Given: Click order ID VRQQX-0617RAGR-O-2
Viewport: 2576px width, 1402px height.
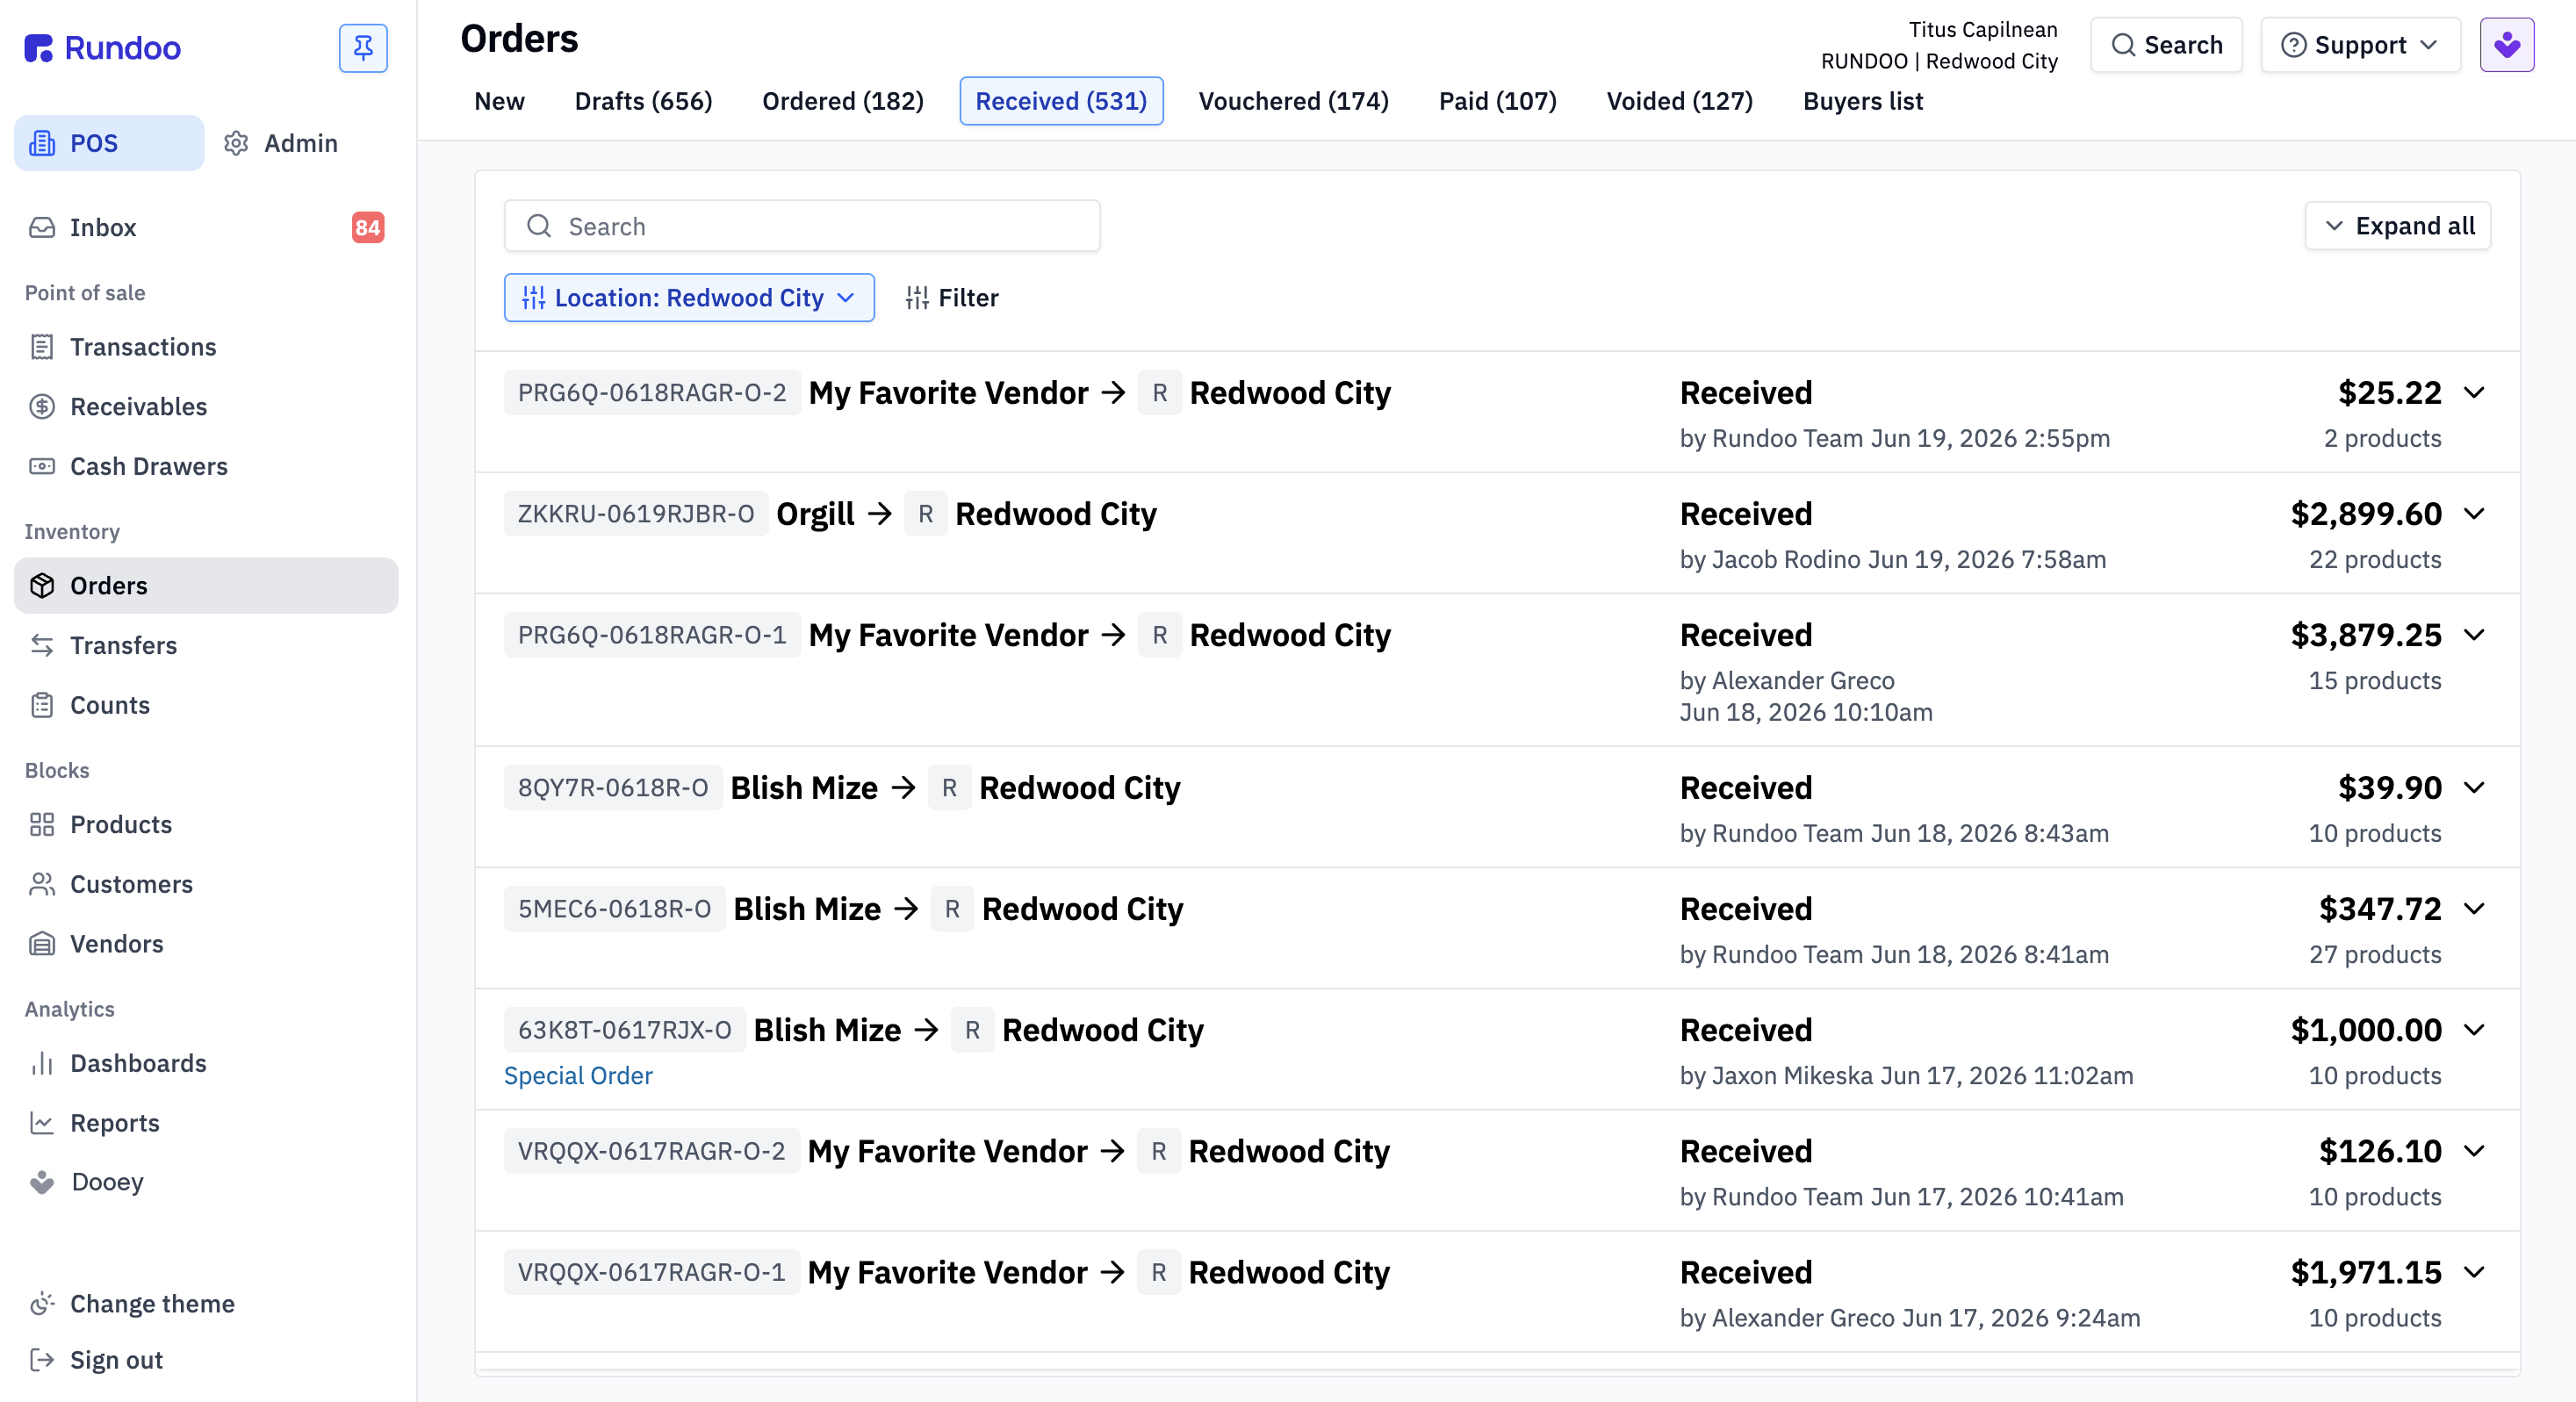Looking at the screenshot, I should pos(651,1151).
